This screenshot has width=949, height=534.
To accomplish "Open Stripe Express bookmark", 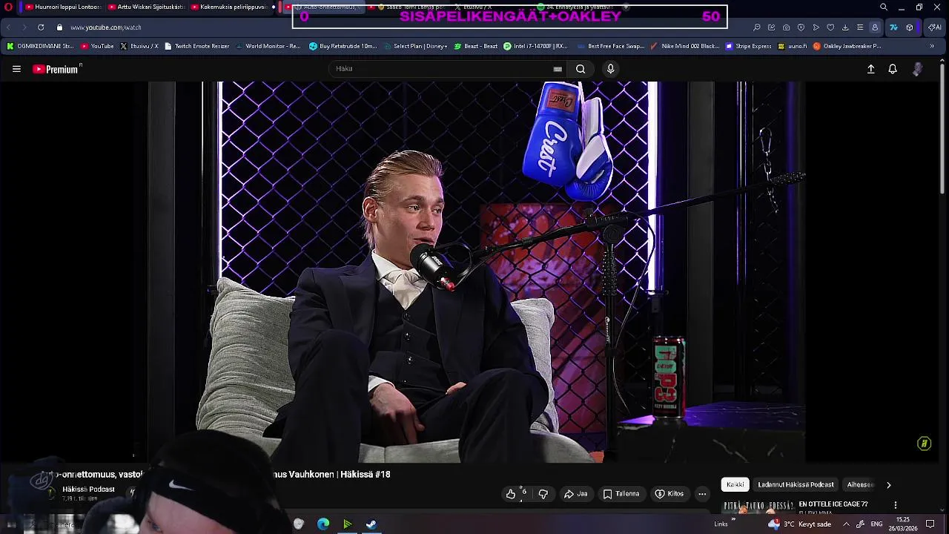I will coord(749,46).
